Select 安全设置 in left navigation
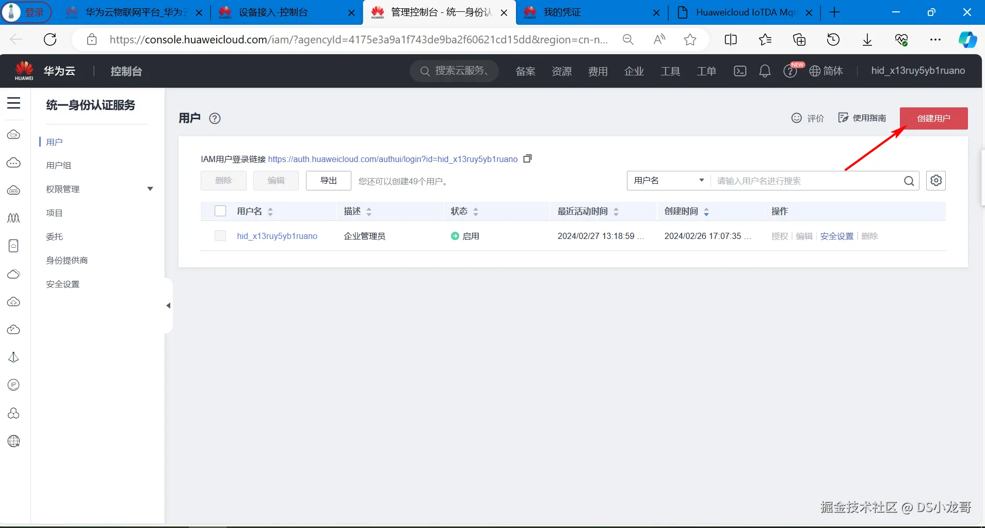The width and height of the screenshot is (985, 528). tap(62, 284)
